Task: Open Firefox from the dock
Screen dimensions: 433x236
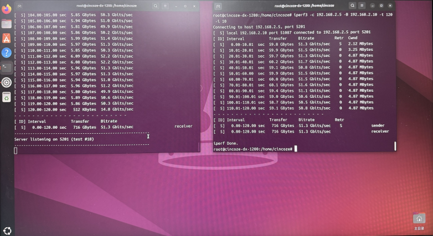Action: (7, 9)
